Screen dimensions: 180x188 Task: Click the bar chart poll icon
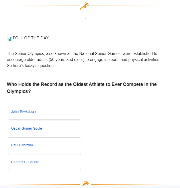click(x=9, y=38)
